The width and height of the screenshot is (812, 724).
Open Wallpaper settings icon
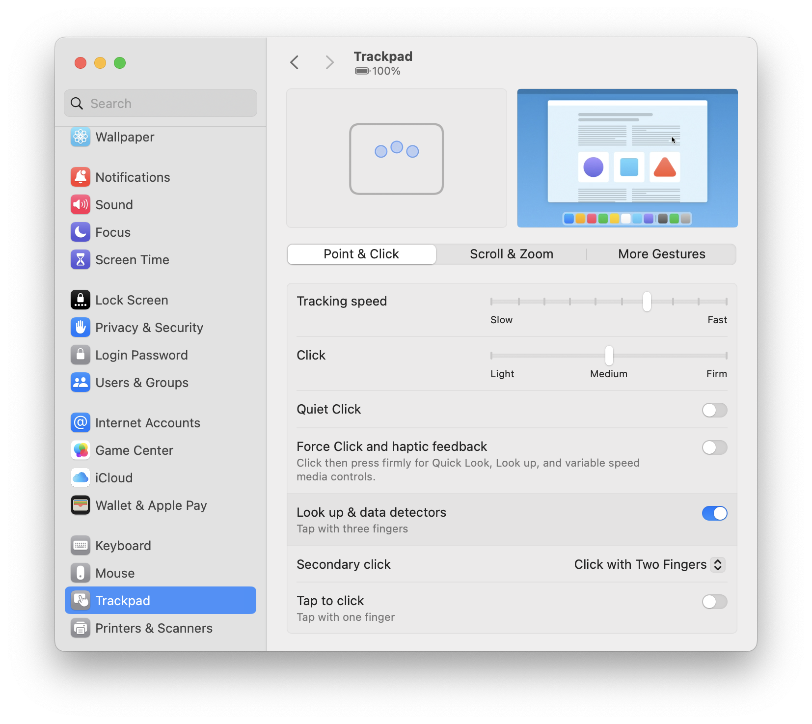[81, 137]
